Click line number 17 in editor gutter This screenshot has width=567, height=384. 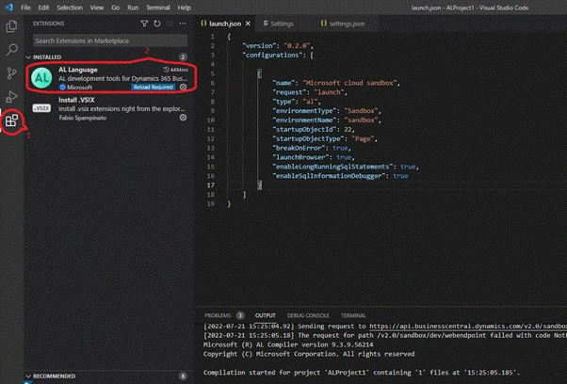(x=211, y=185)
